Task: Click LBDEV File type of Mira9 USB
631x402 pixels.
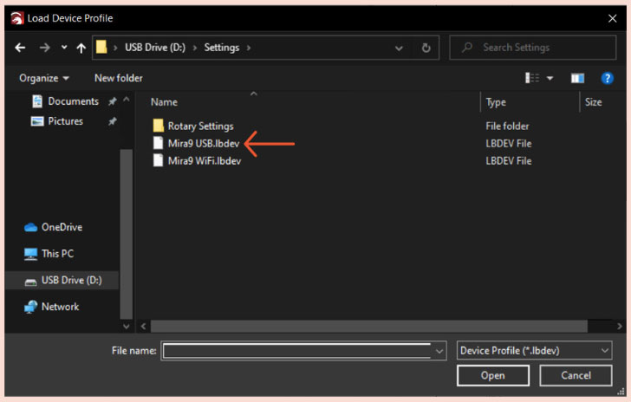Action: pyautogui.click(x=509, y=144)
